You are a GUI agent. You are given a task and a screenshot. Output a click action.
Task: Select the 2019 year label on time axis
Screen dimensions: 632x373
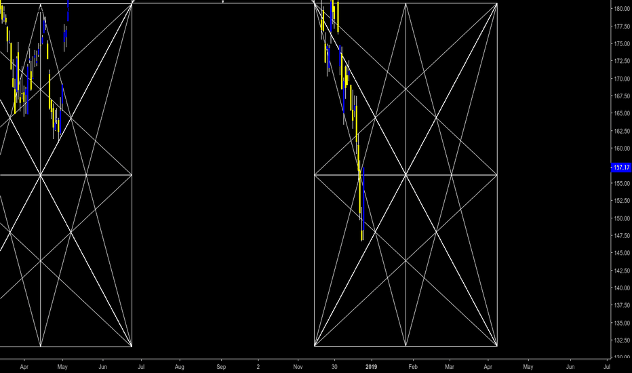tap(371, 367)
